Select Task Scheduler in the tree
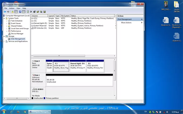 point(17,21)
